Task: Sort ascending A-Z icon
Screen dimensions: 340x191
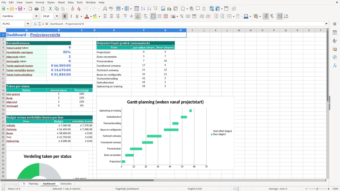Action: (143, 9)
